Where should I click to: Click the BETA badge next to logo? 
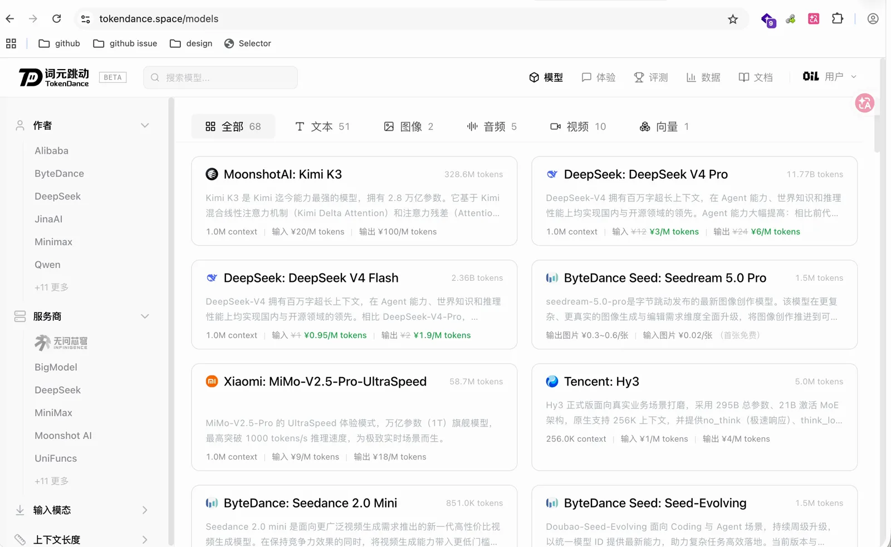[112, 77]
